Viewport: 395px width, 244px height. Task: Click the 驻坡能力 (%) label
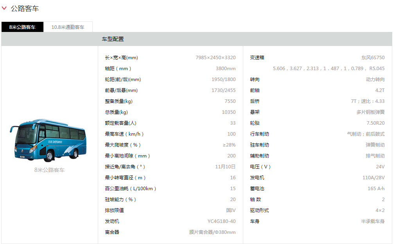120,200
